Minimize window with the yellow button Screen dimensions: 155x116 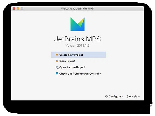click(18, 8)
